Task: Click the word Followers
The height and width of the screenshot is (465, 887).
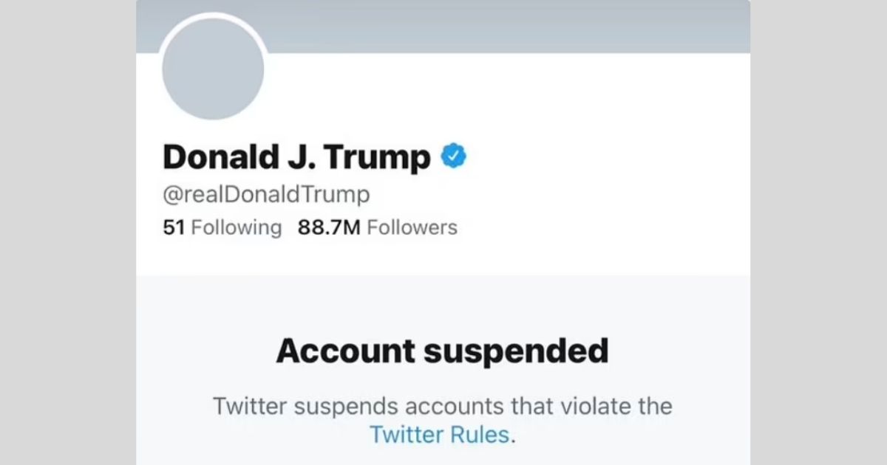Action: pos(412,227)
